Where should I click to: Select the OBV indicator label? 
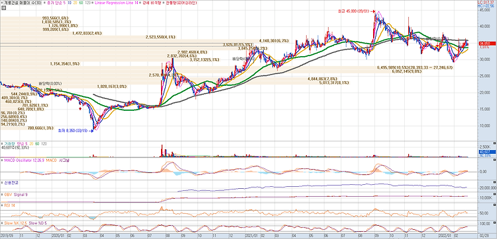[7, 195]
